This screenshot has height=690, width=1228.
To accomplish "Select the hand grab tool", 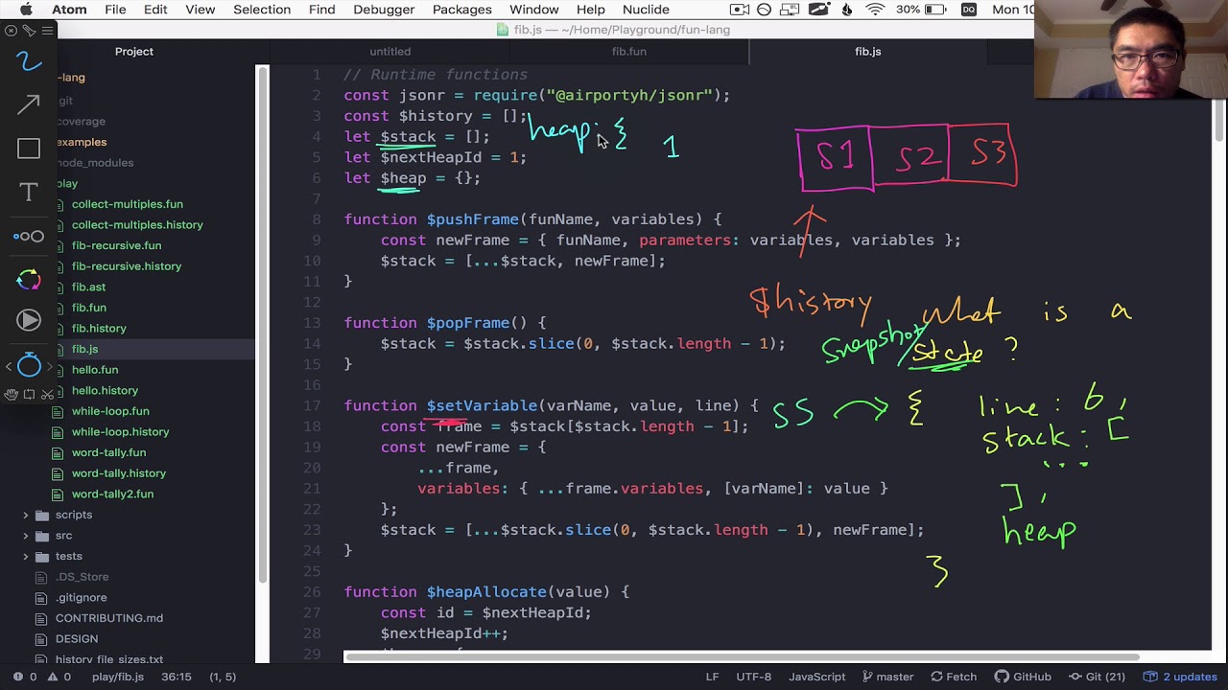I will (11, 394).
